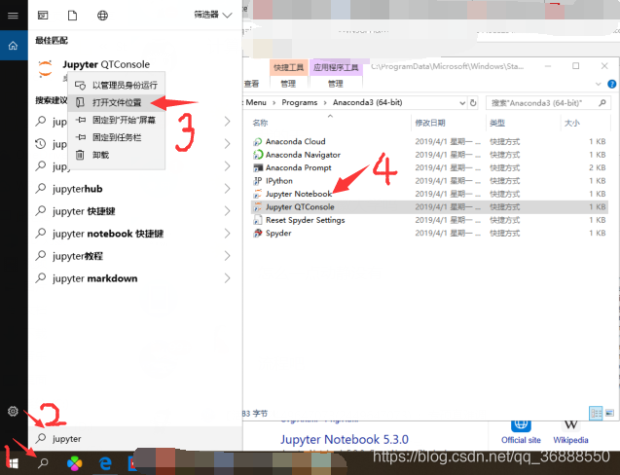Click Anaconda3 (64-bit) in address breadcrumb

(367, 102)
